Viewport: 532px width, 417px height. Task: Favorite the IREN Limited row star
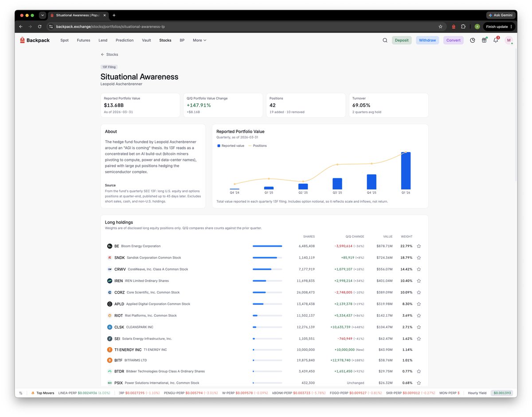[x=419, y=281]
